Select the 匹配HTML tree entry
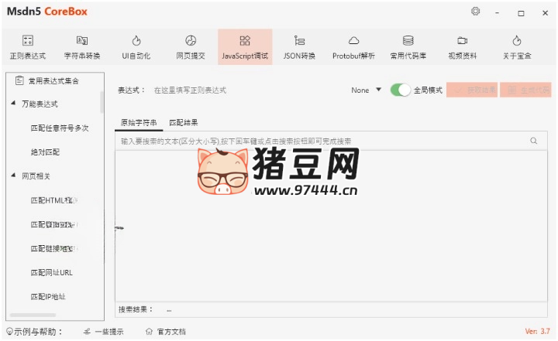 53,200
